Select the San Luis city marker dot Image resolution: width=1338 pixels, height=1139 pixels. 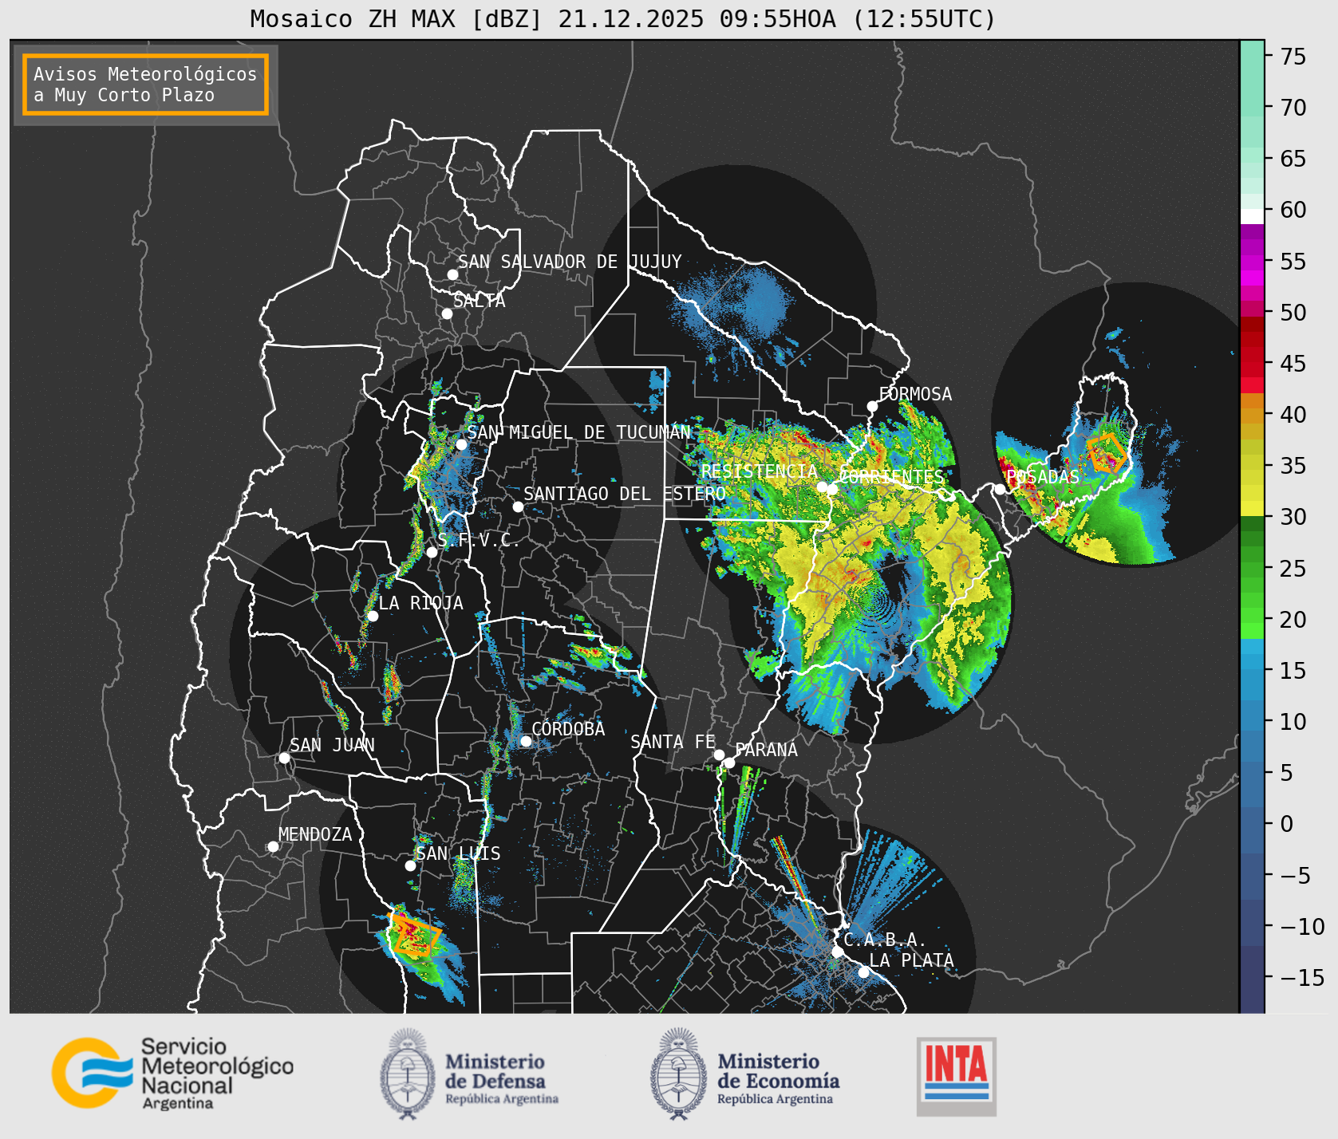[x=410, y=865]
